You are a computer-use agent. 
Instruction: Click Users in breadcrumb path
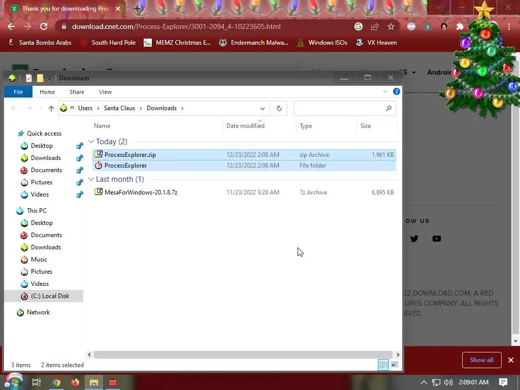click(x=85, y=108)
